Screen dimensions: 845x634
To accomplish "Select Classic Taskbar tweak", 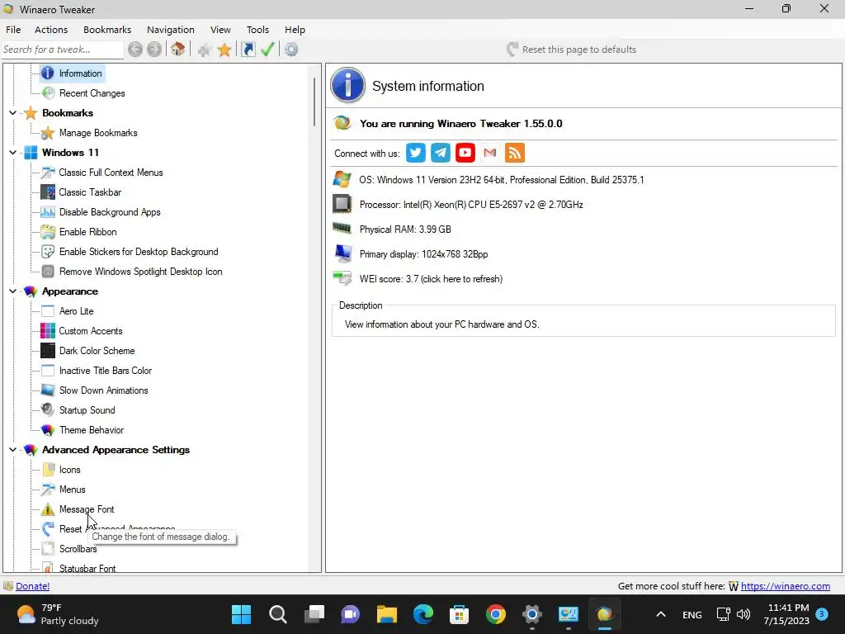I will (90, 192).
